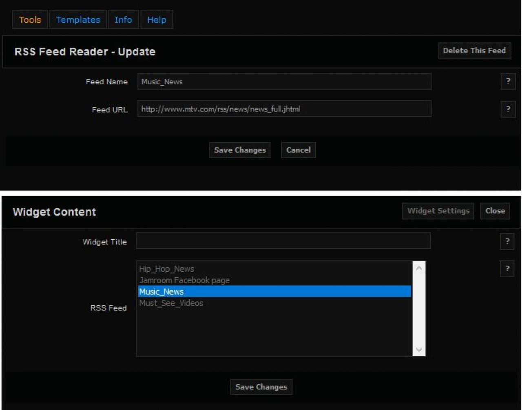Cancel the RSS feed update
This screenshot has width=522, height=410.
[298, 150]
